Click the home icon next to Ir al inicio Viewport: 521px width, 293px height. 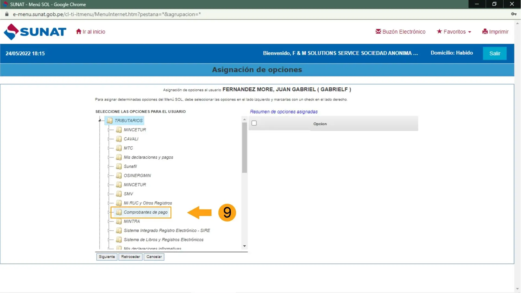click(x=79, y=31)
